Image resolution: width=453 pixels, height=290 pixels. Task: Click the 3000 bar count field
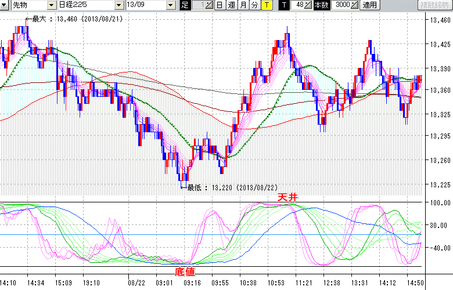341,5
